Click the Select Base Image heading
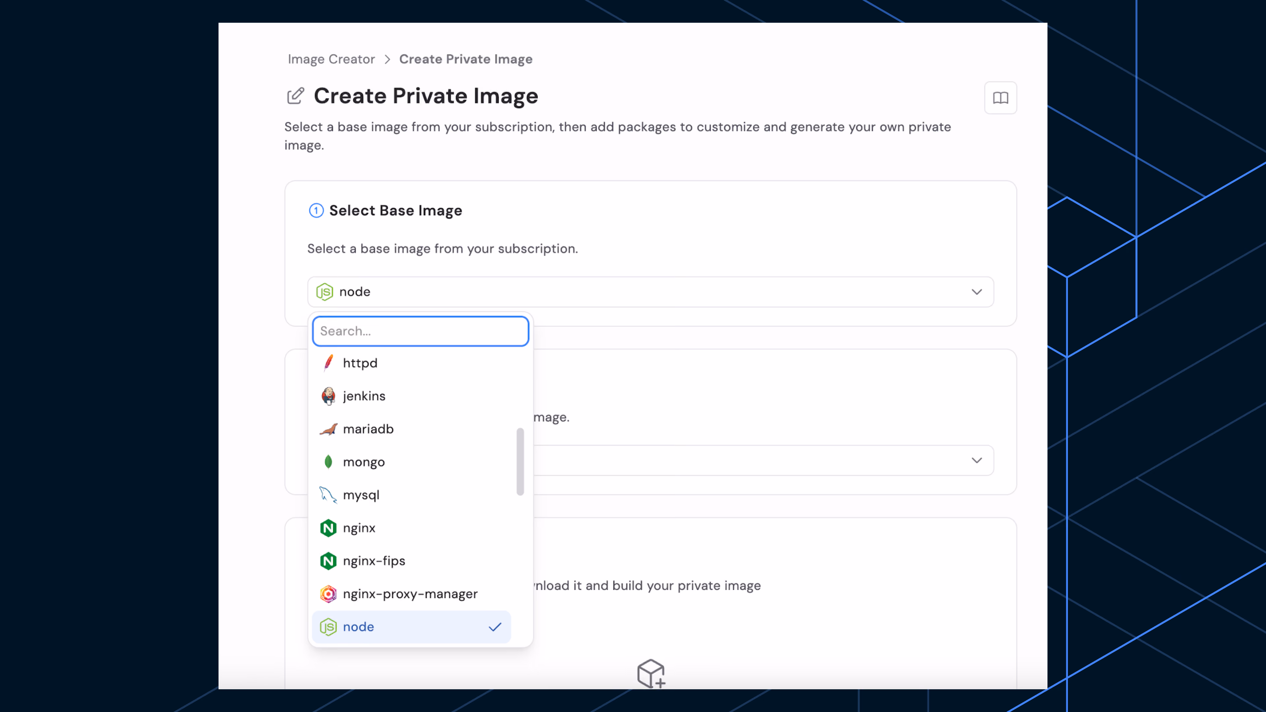The image size is (1266, 712). point(396,210)
